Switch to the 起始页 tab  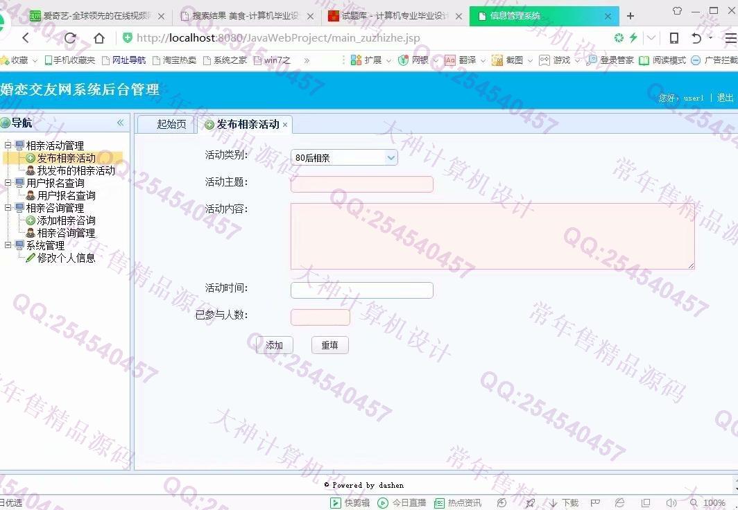pyautogui.click(x=171, y=124)
